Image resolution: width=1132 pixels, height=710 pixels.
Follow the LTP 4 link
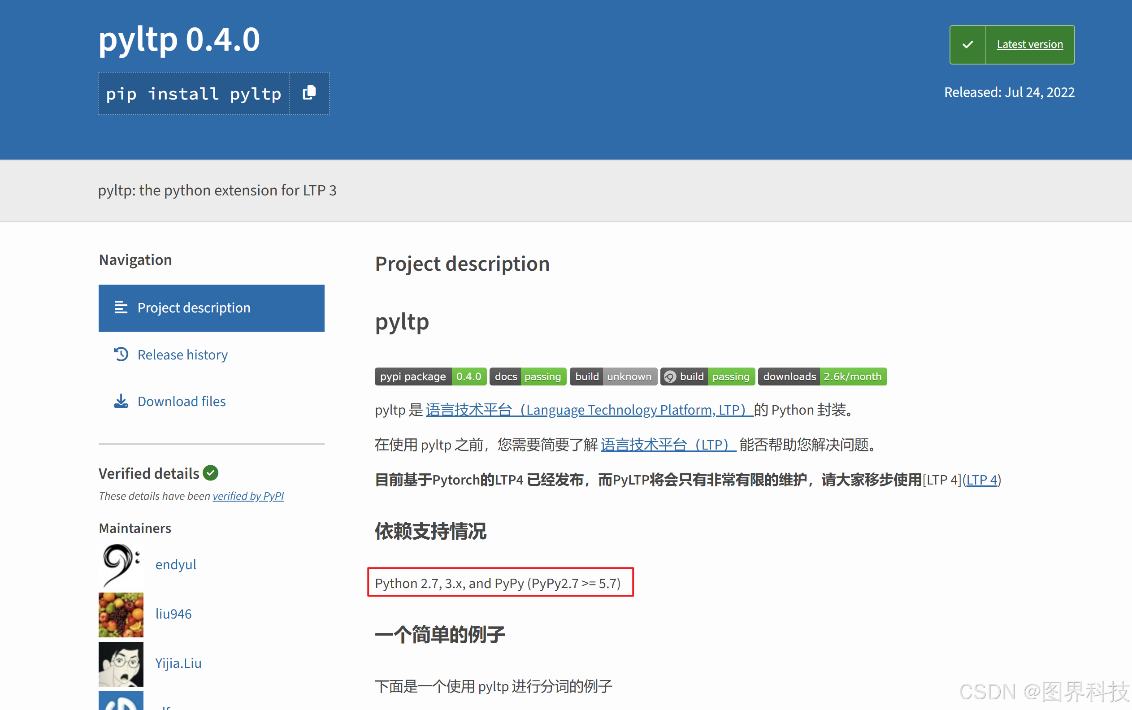[981, 480]
